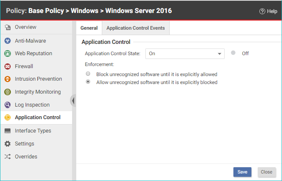Click the Firewall module icon
The image size is (282, 181).
pos(7,66)
